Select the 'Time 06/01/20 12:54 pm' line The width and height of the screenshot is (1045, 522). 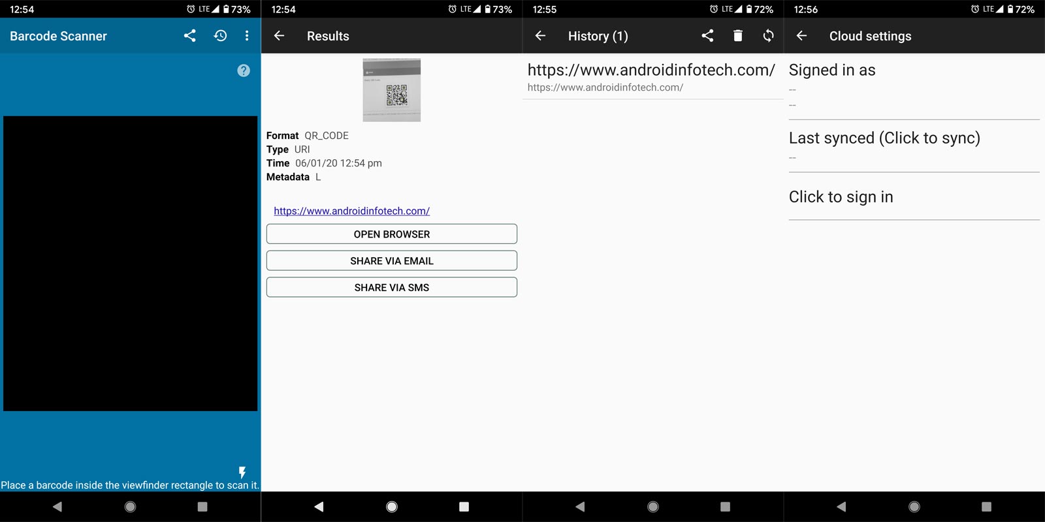(324, 163)
